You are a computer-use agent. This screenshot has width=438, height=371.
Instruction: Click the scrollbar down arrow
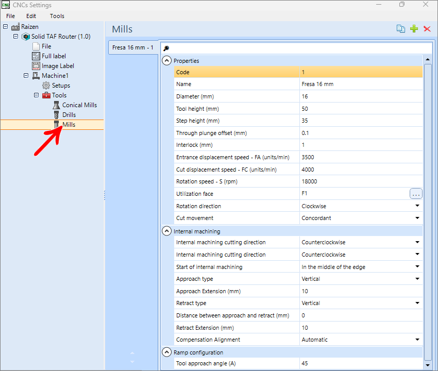point(428,365)
